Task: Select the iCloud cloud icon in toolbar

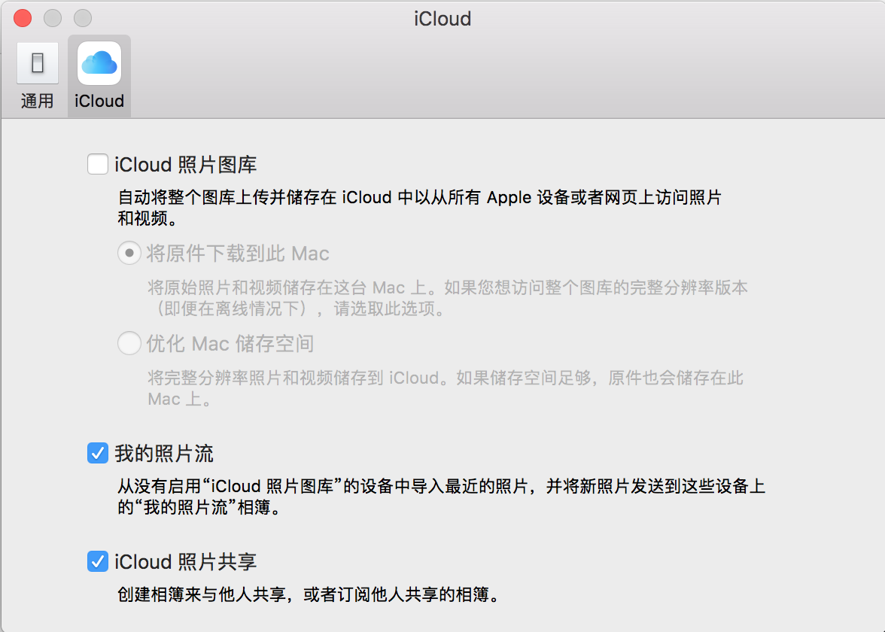Action: 99,63
